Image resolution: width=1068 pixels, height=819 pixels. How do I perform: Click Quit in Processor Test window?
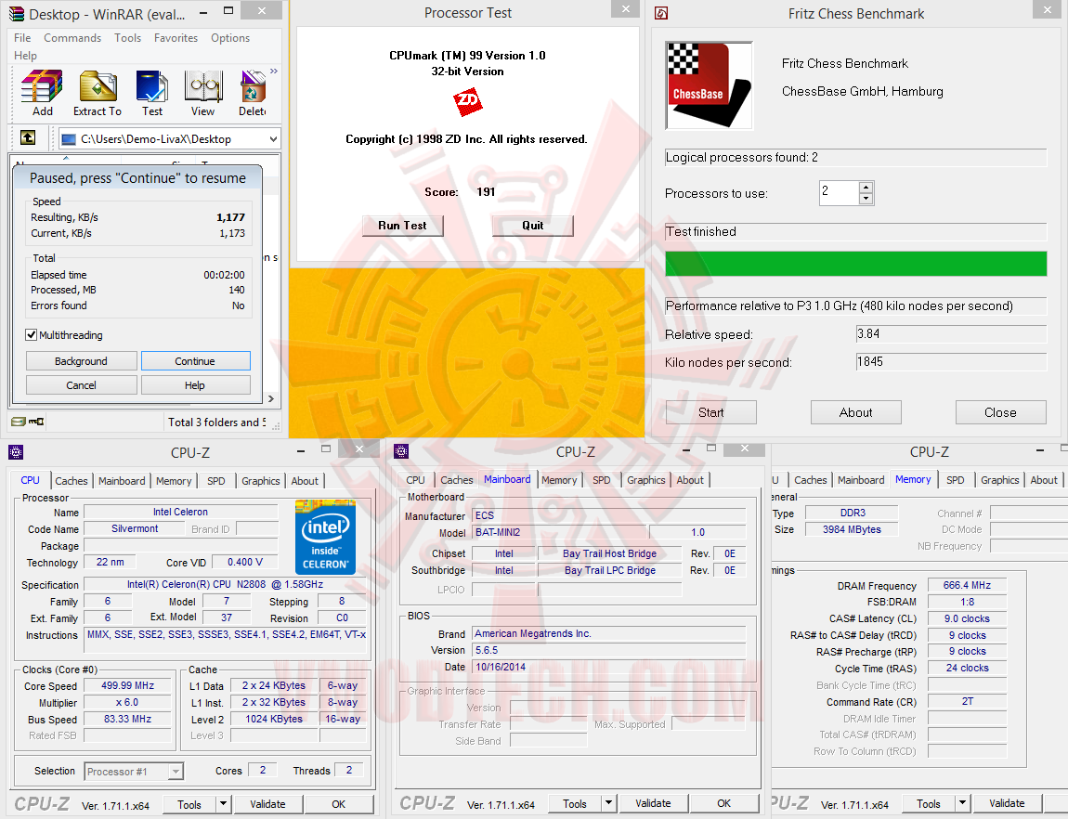coord(533,226)
